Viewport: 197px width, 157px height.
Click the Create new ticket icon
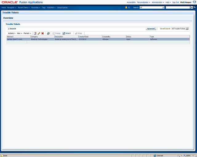[35, 33]
